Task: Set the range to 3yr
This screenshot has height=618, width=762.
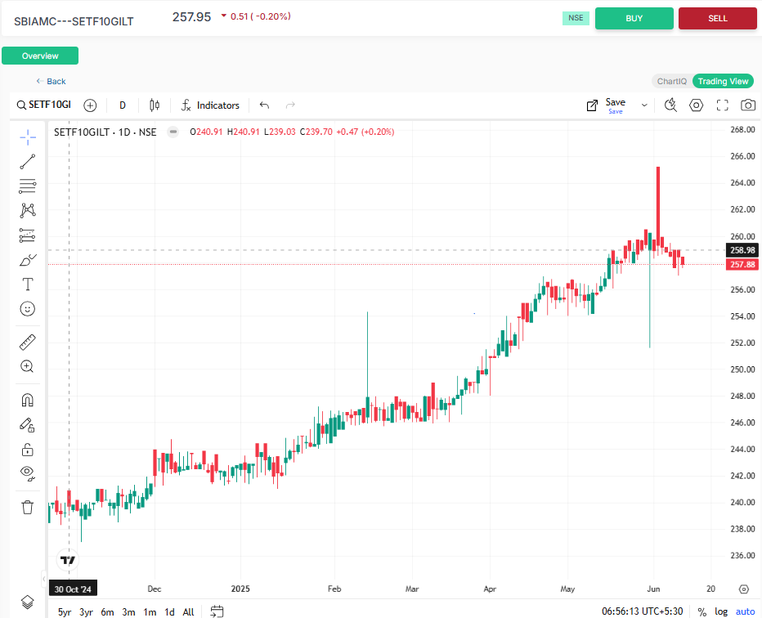Action: pyautogui.click(x=87, y=611)
